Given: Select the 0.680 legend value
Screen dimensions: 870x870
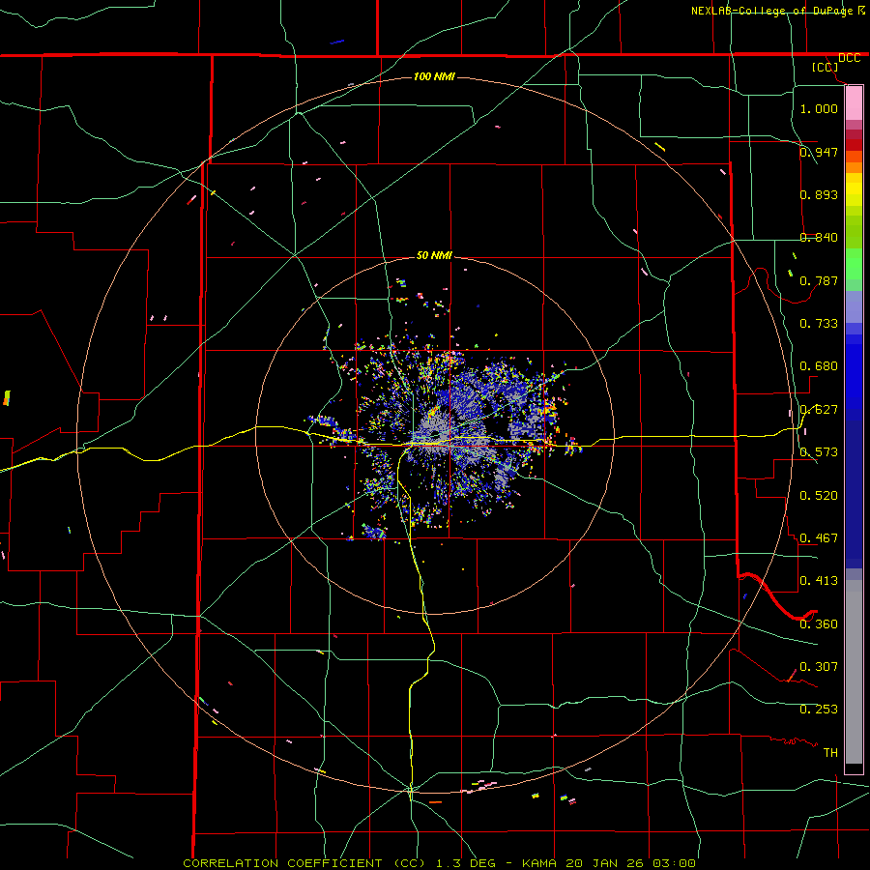Looking at the screenshot, I should (819, 366).
